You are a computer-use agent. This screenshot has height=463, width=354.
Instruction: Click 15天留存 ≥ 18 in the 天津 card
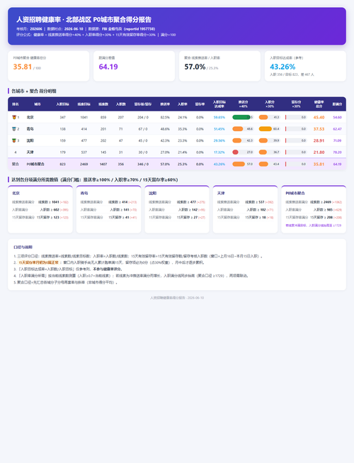click(256, 218)
